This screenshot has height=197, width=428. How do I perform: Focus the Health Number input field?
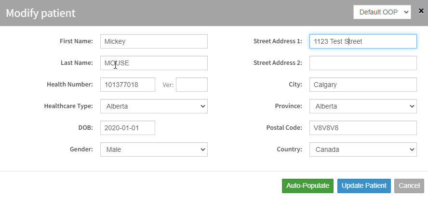(x=128, y=85)
